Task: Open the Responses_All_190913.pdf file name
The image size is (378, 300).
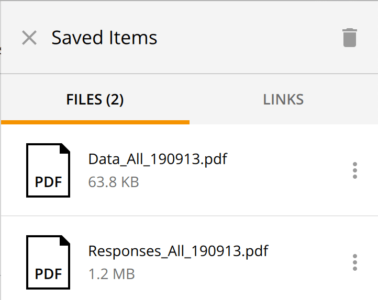Action: click(178, 251)
